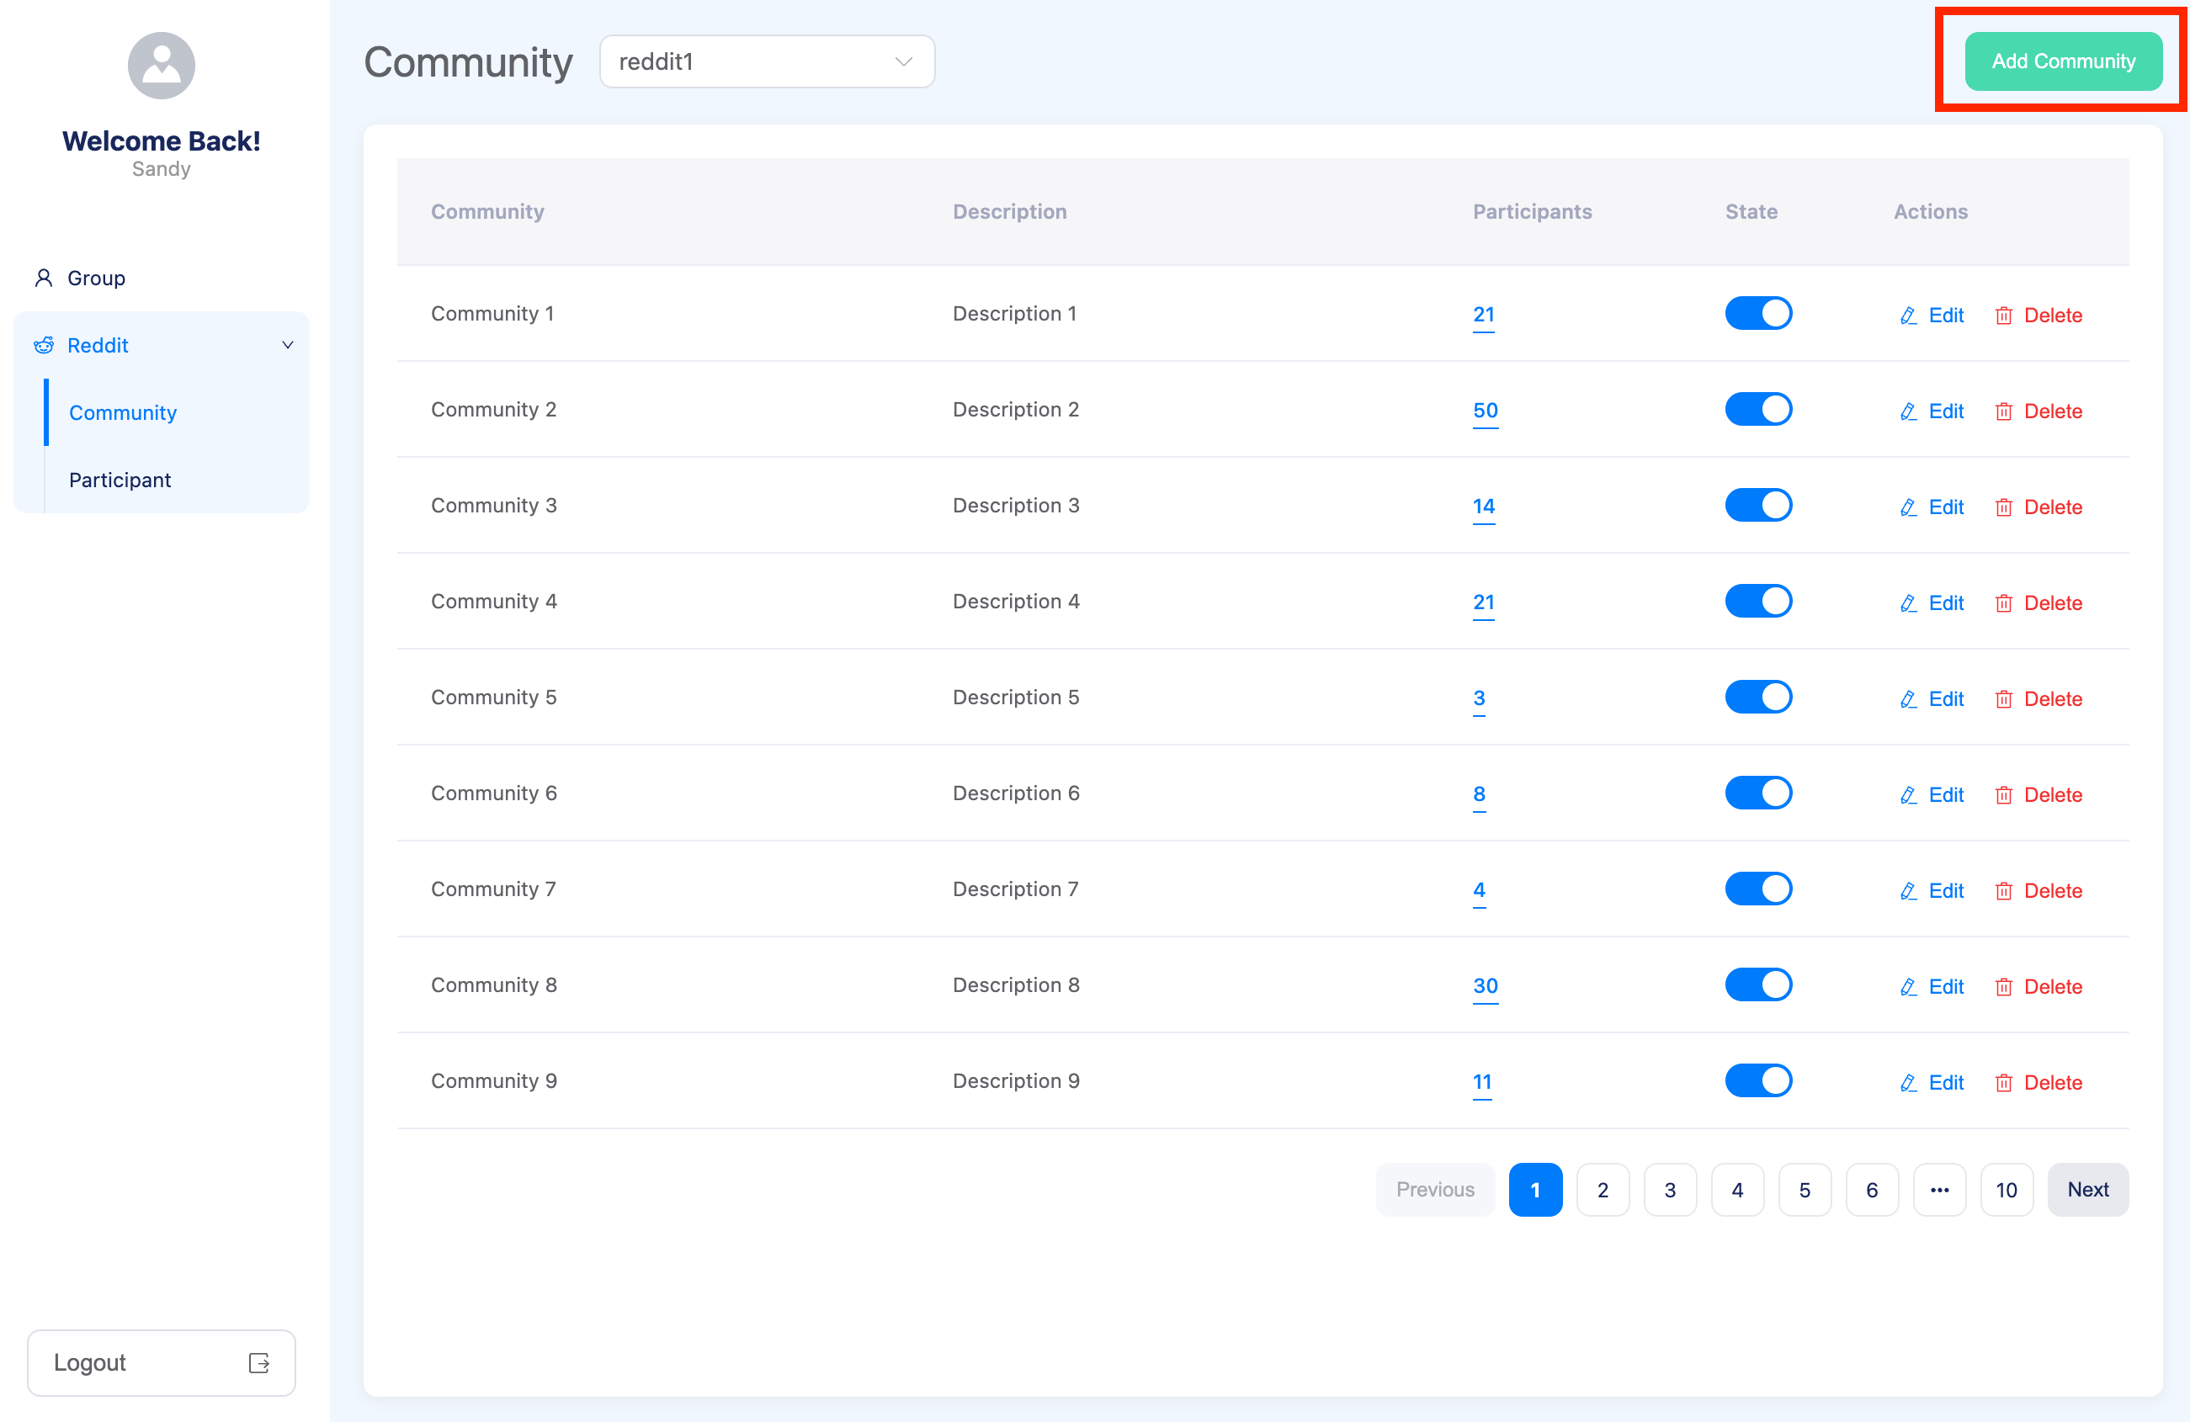Expand pagination ellipsis for more pages
Screen dimensions: 2190x1422
1939,1189
